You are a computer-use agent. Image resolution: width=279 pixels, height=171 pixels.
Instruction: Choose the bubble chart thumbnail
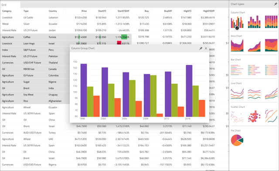(x=254, y=116)
